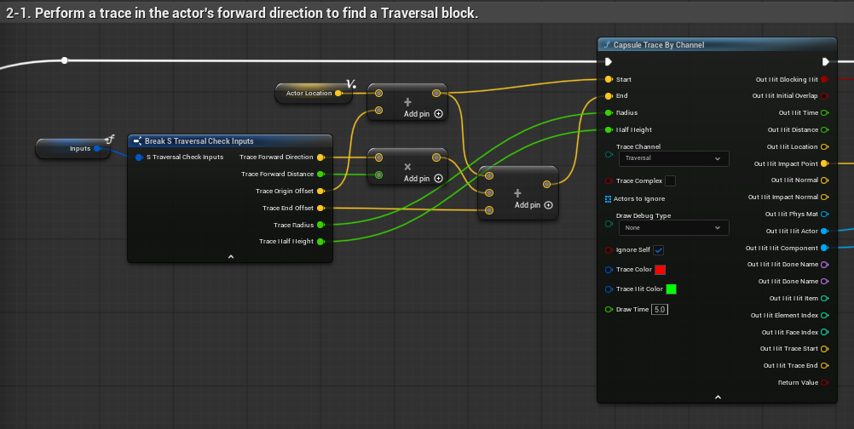Click the Out Hit Location pin
This screenshot has width=854, height=429.
[x=824, y=146]
